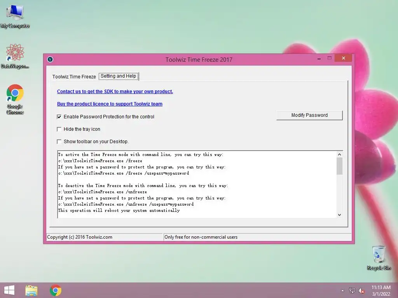Open Buy the product licence link
The width and height of the screenshot is (398, 298).
click(110, 104)
